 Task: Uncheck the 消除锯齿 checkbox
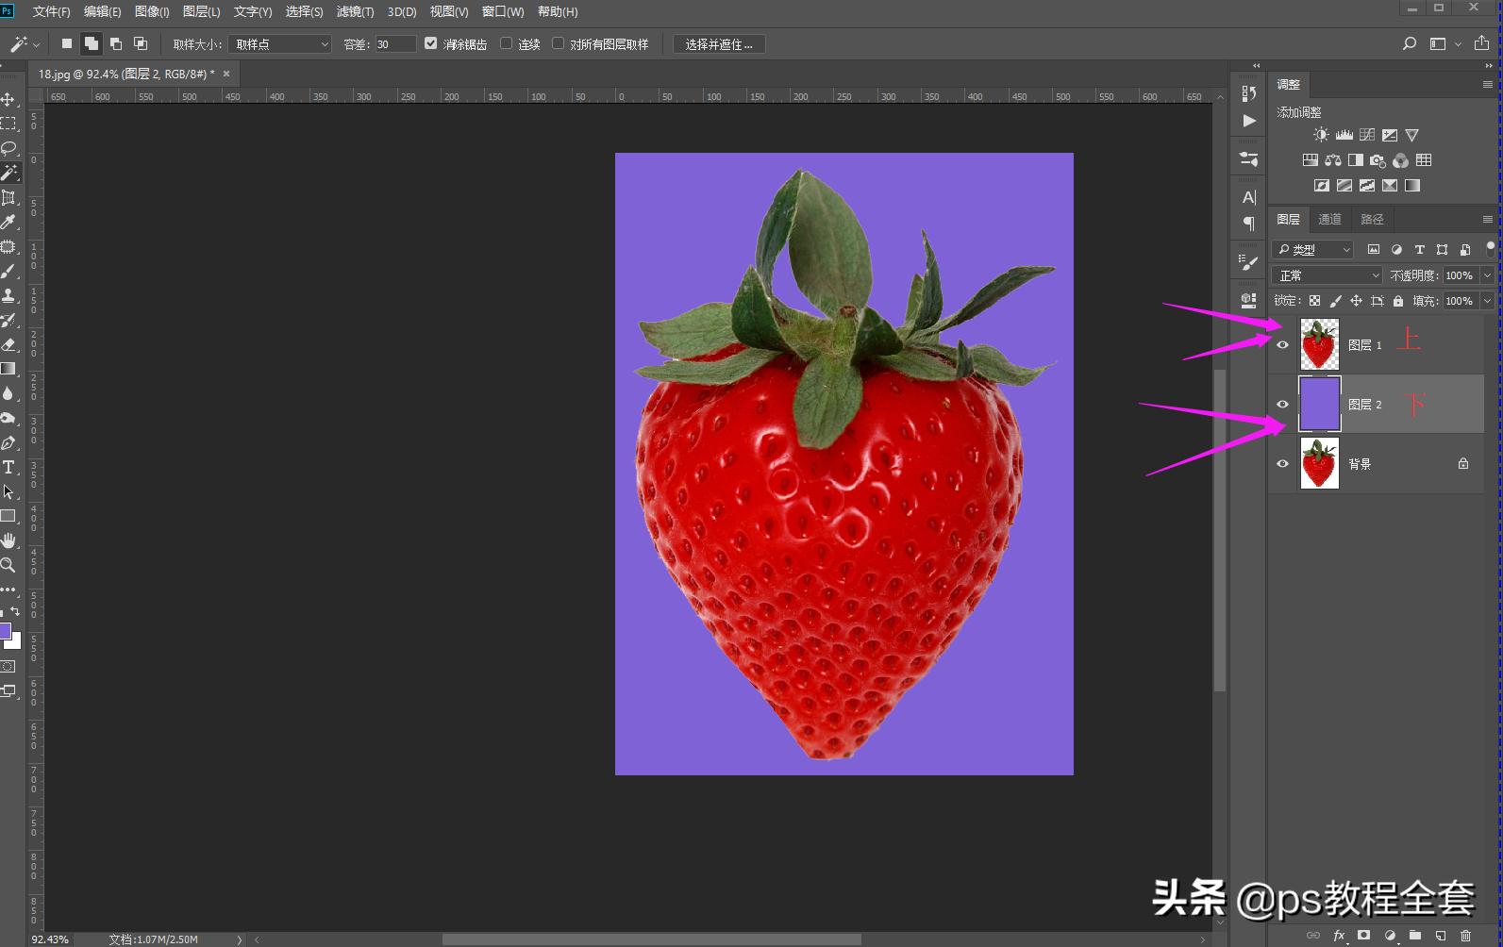tap(431, 43)
